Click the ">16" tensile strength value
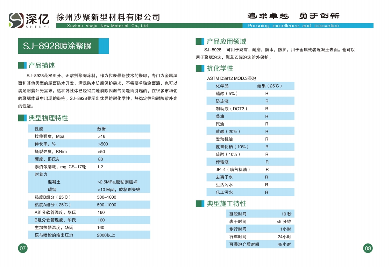Viewport: 391px width, 276px height. (101, 136)
